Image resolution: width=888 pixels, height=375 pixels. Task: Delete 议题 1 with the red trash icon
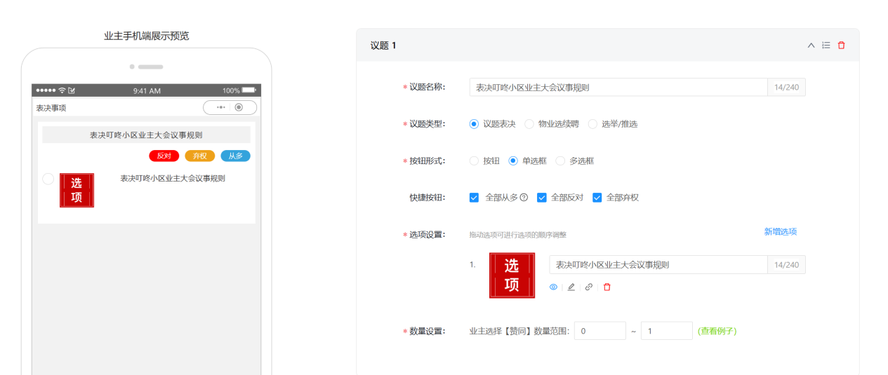842,46
